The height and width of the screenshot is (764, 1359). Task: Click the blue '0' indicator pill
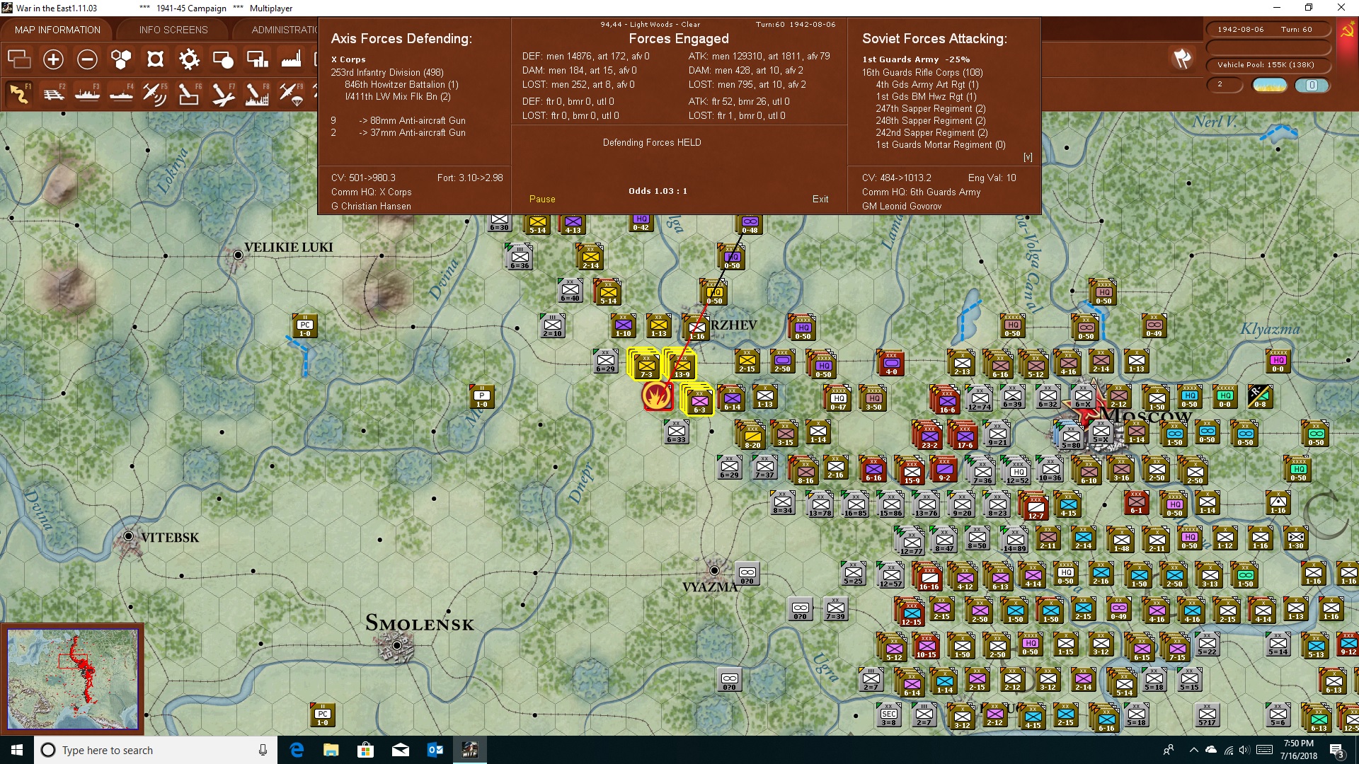1312,85
